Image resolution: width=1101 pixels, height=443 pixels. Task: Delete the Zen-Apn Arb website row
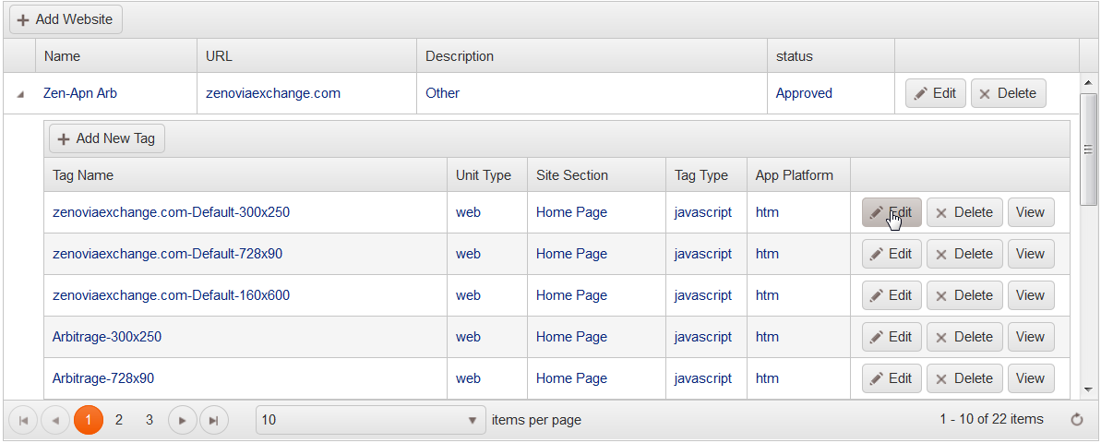tap(1008, 93)
